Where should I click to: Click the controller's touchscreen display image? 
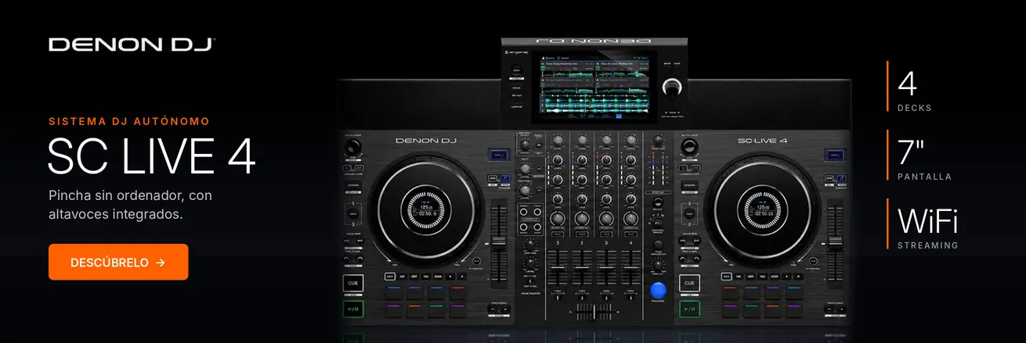pos(593,85)
